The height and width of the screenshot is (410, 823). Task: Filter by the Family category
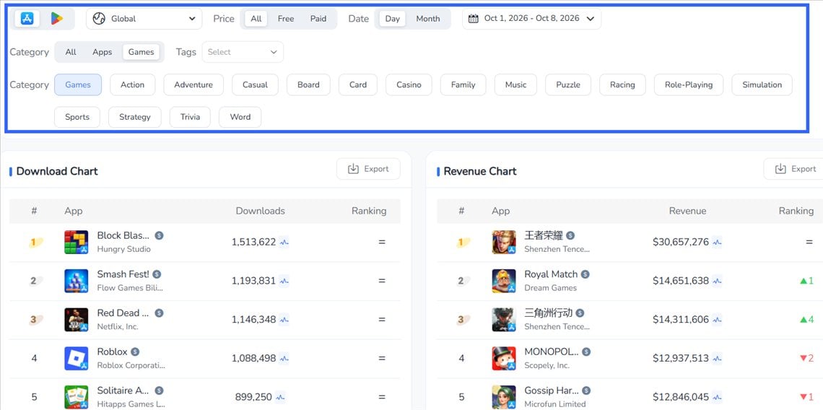tap(463, 84)
